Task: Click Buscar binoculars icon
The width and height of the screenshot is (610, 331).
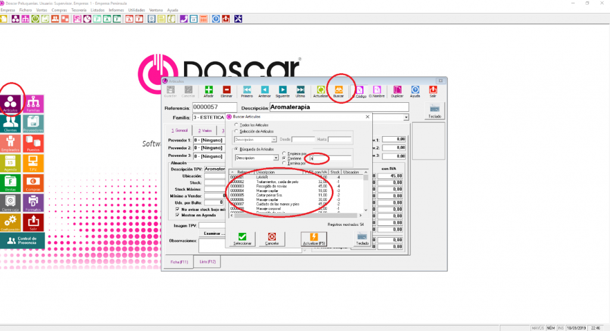Action: point(338,90)
